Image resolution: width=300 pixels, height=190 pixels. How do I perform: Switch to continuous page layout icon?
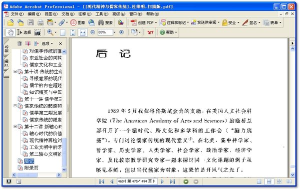coord(269,182)
